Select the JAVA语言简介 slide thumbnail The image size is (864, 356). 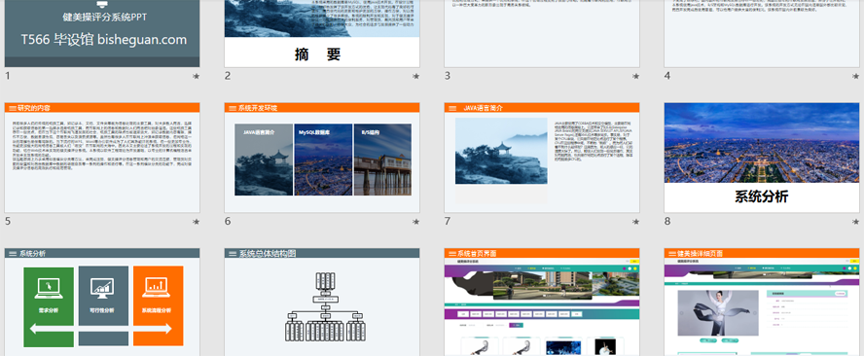542,158
